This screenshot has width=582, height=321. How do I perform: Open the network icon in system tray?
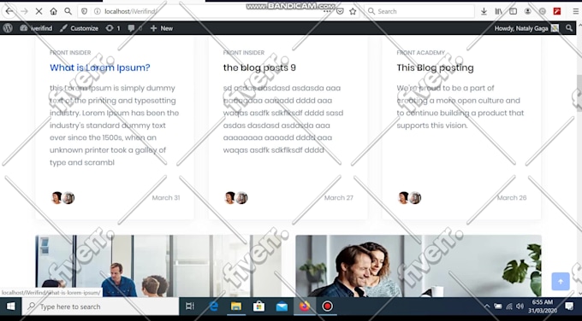click(x=509, y=306)
